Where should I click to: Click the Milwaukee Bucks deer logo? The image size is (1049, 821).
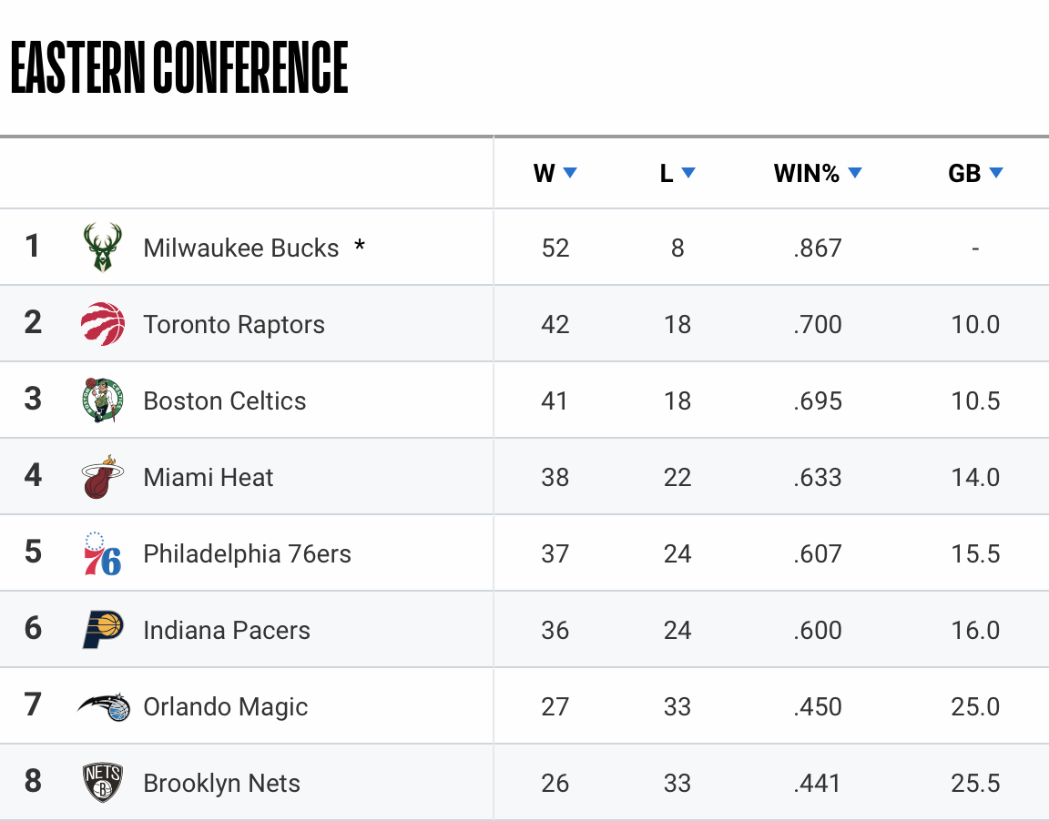click(102, 248)
